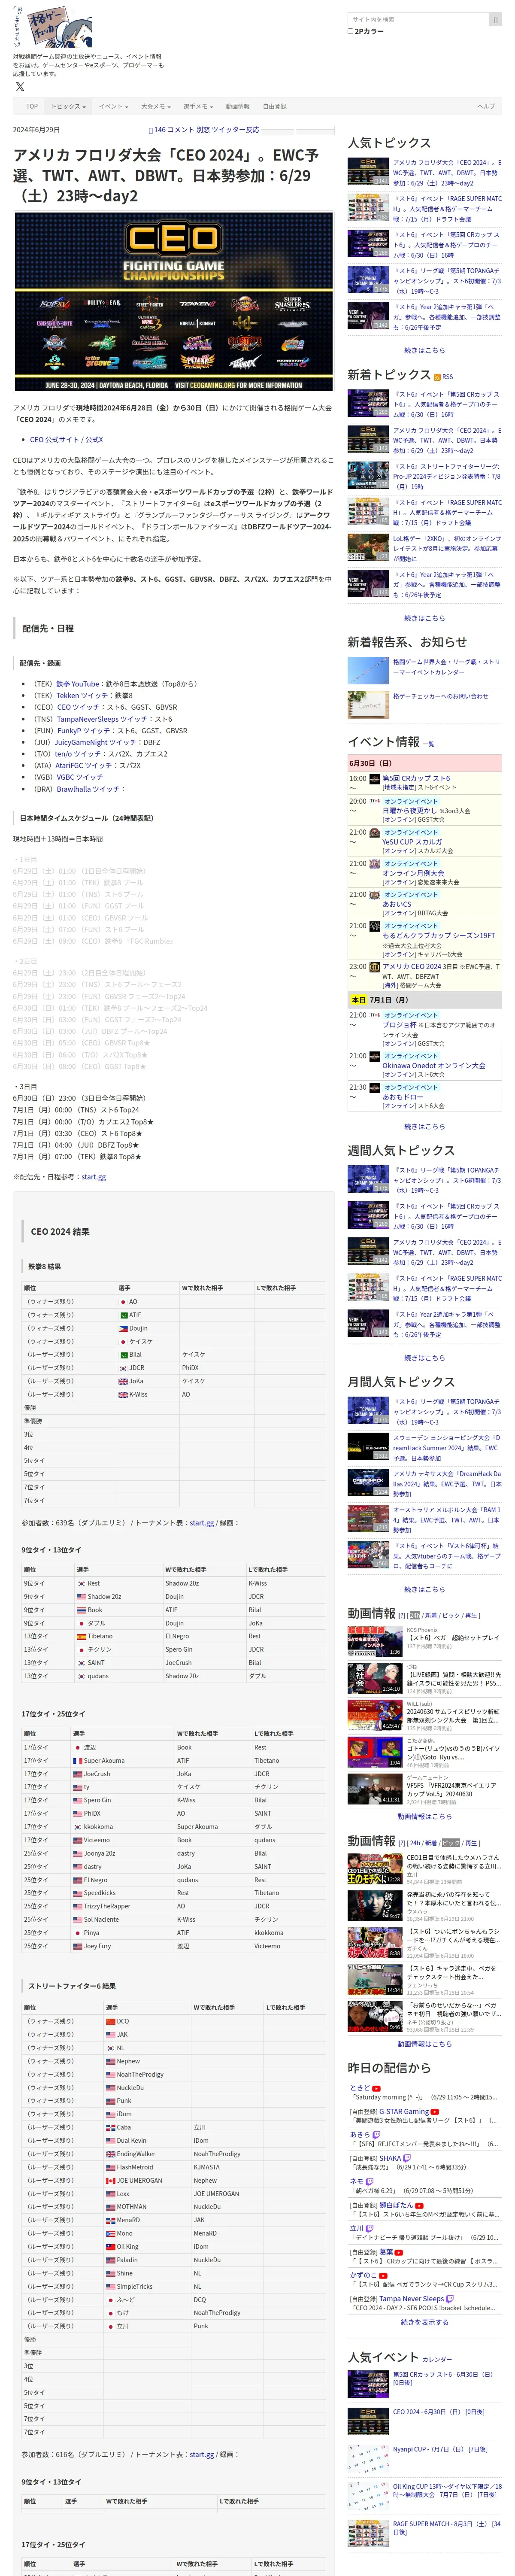Expand the 大会メモ dropdown menu
The width and height of the screenshot is (515, 2576).
155,106
